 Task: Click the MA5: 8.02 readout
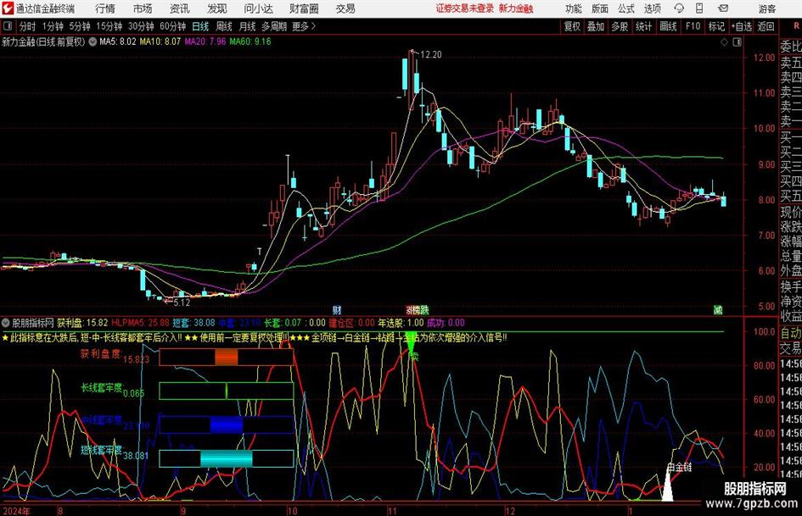(118, 42)
